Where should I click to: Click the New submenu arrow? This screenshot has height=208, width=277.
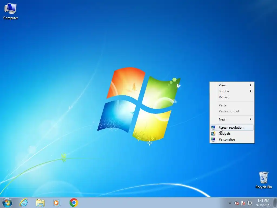click(x=250, y=119)
